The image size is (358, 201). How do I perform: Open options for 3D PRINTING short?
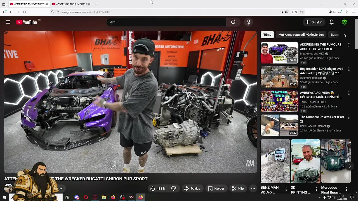coord(316,189)
